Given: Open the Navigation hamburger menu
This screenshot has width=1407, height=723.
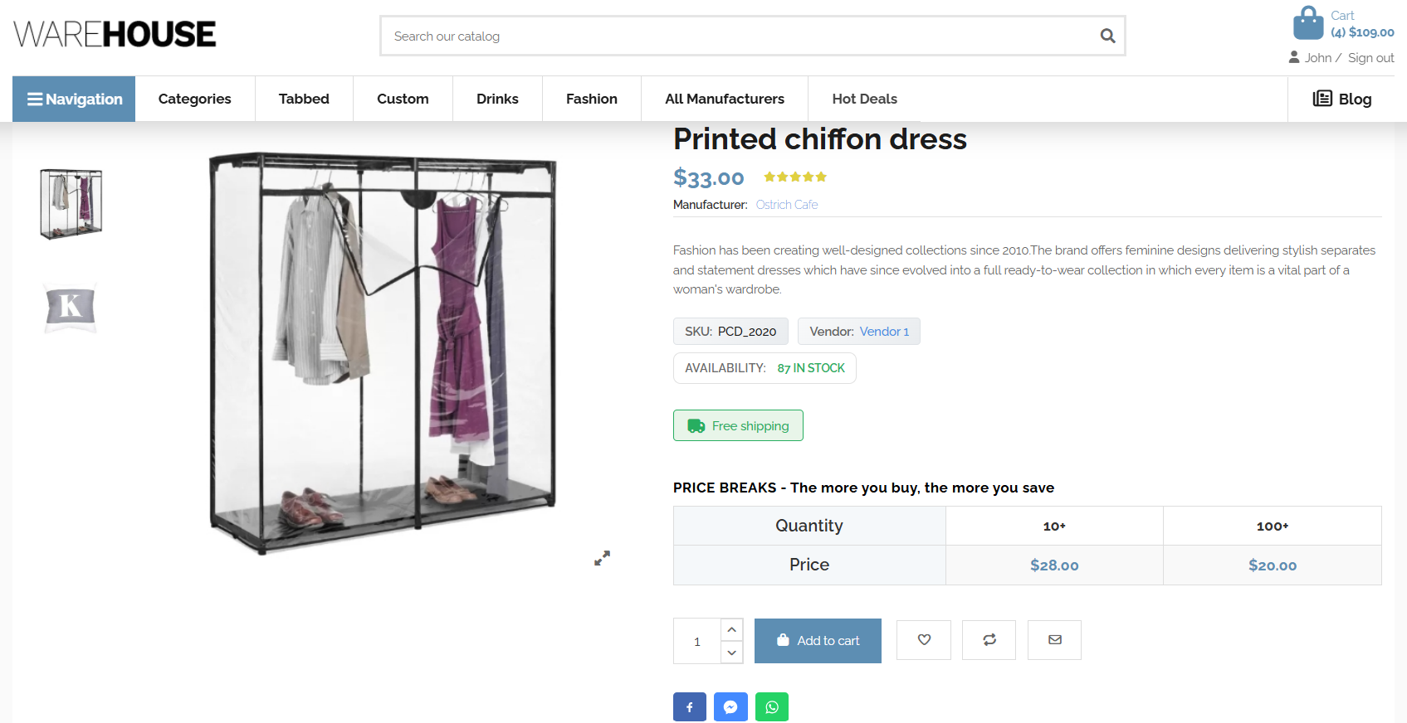Looking at the screenshot, I should [x=74, y=99].
